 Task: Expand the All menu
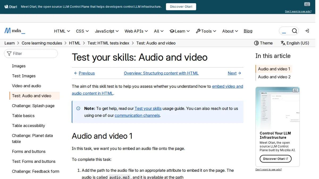159,31
